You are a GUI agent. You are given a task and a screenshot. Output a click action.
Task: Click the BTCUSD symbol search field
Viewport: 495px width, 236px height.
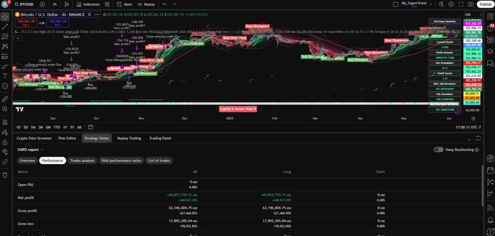(24, 4)
